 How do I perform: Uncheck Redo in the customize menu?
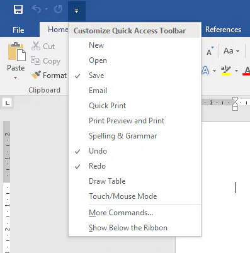click(135, 166)
